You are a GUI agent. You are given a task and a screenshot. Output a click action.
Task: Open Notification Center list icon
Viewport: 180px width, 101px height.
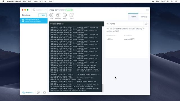pyautogui.click(x=176, y=1)
